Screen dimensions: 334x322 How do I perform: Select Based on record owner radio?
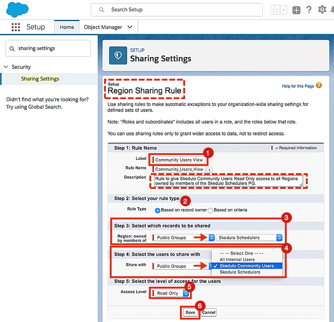click(157, 211)
